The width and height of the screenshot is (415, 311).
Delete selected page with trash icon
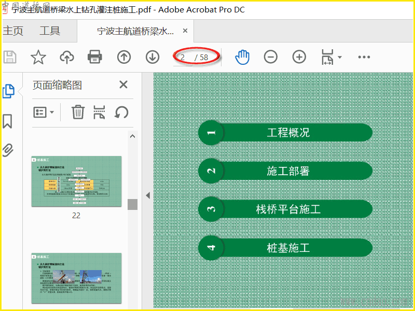[78, 112]
